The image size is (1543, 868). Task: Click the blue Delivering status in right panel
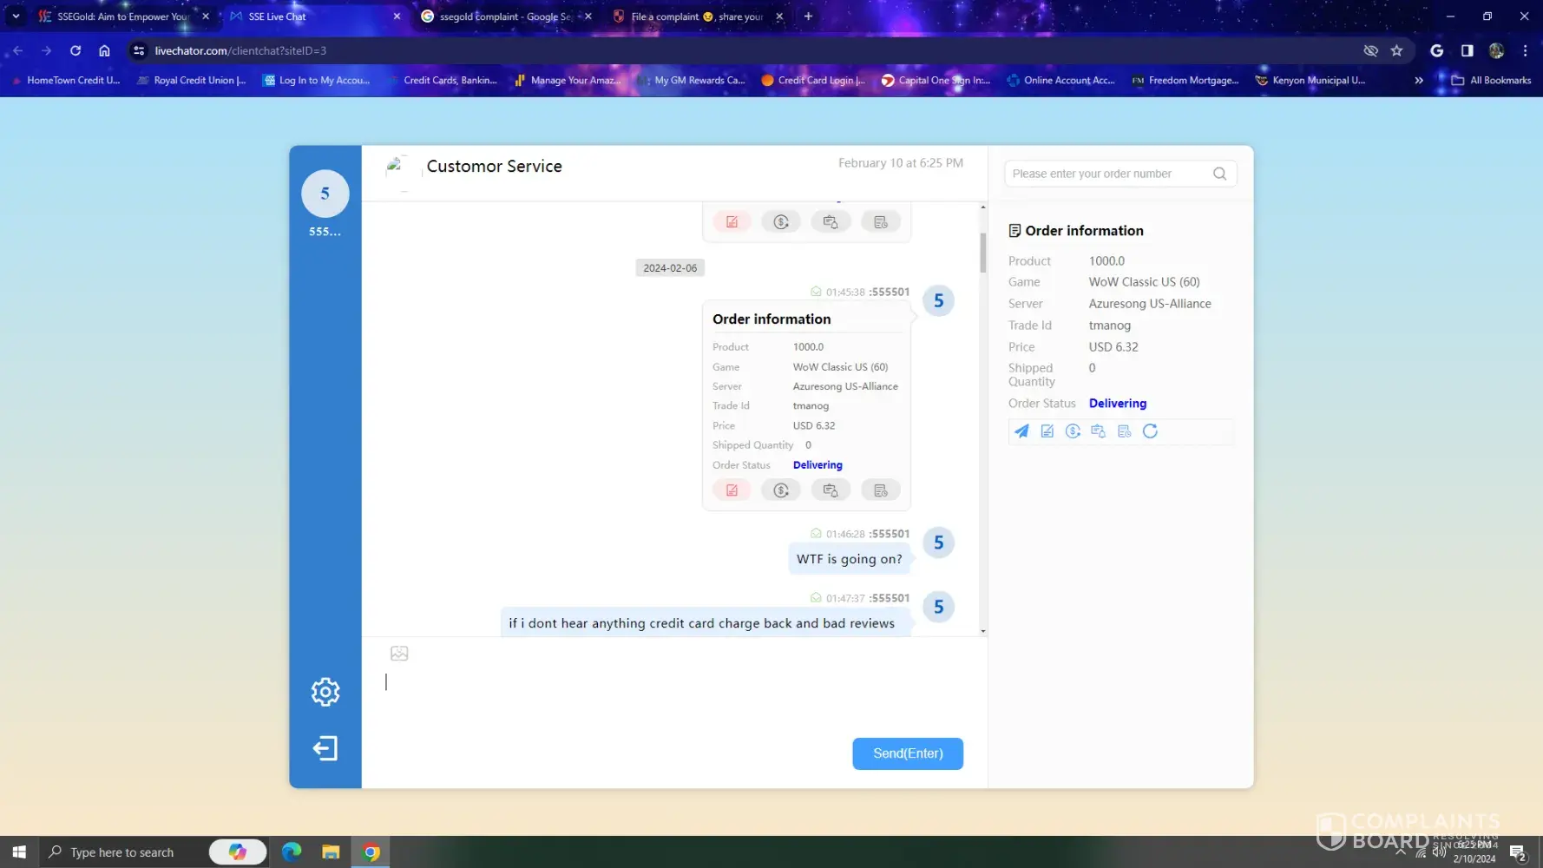pyautogui.click(x=1117, y=404)
